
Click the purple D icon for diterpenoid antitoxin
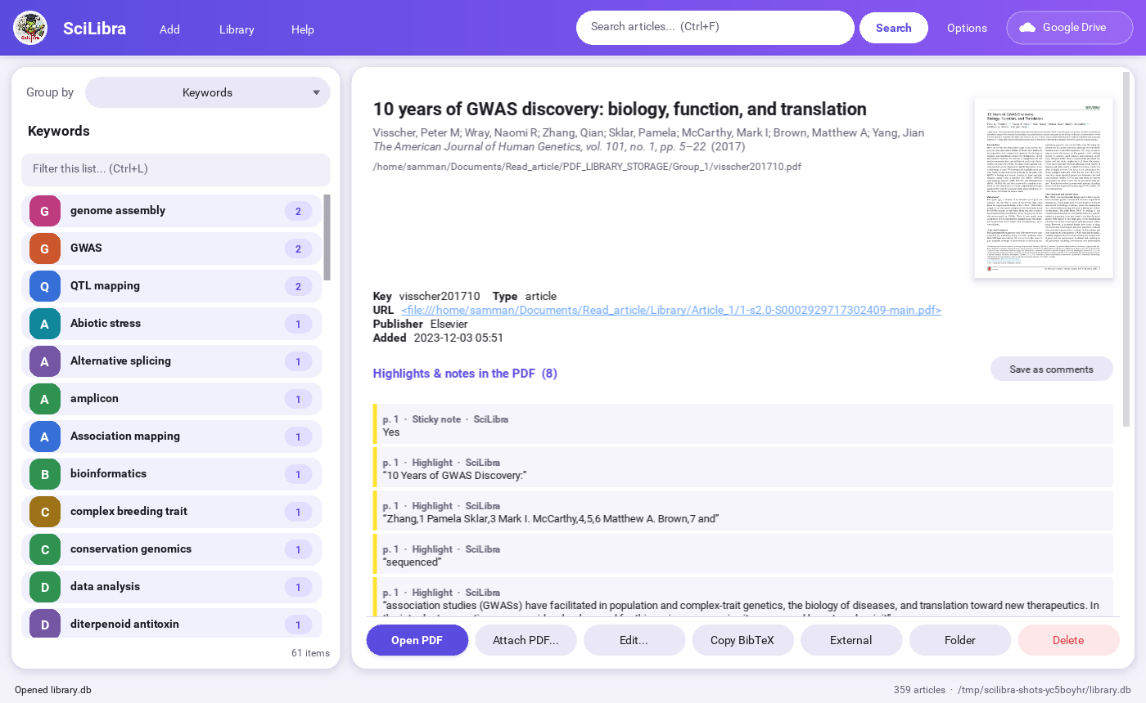pyautogui.click(x=45, y=625)
